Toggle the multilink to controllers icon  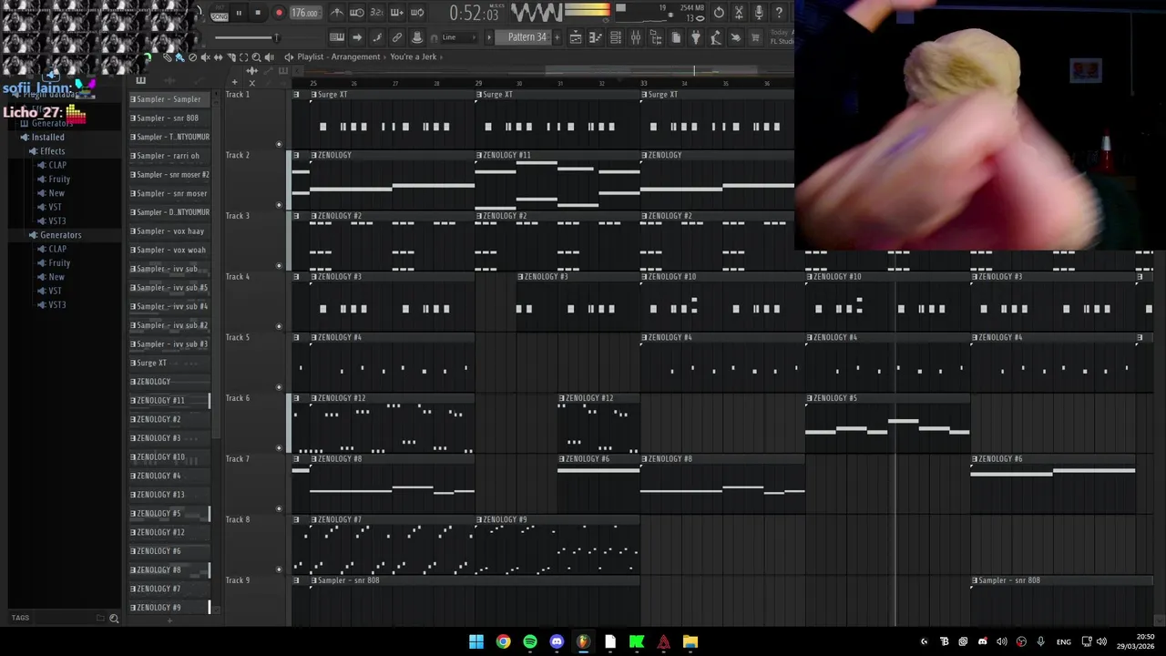397,37
